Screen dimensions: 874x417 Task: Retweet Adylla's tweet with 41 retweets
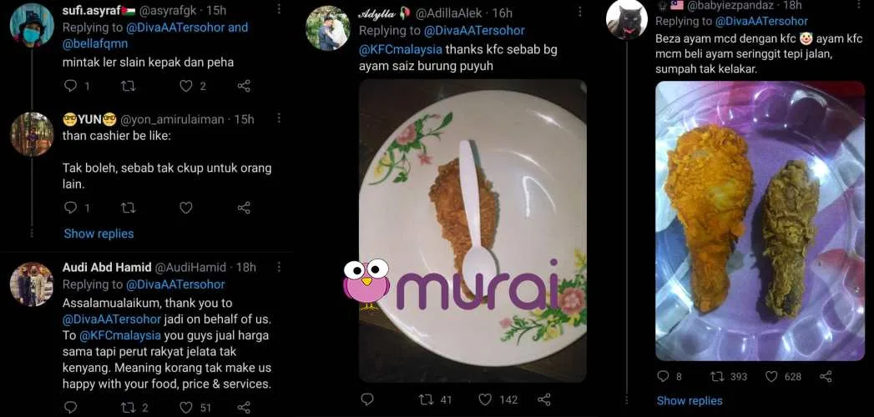[x=426, y=399]
